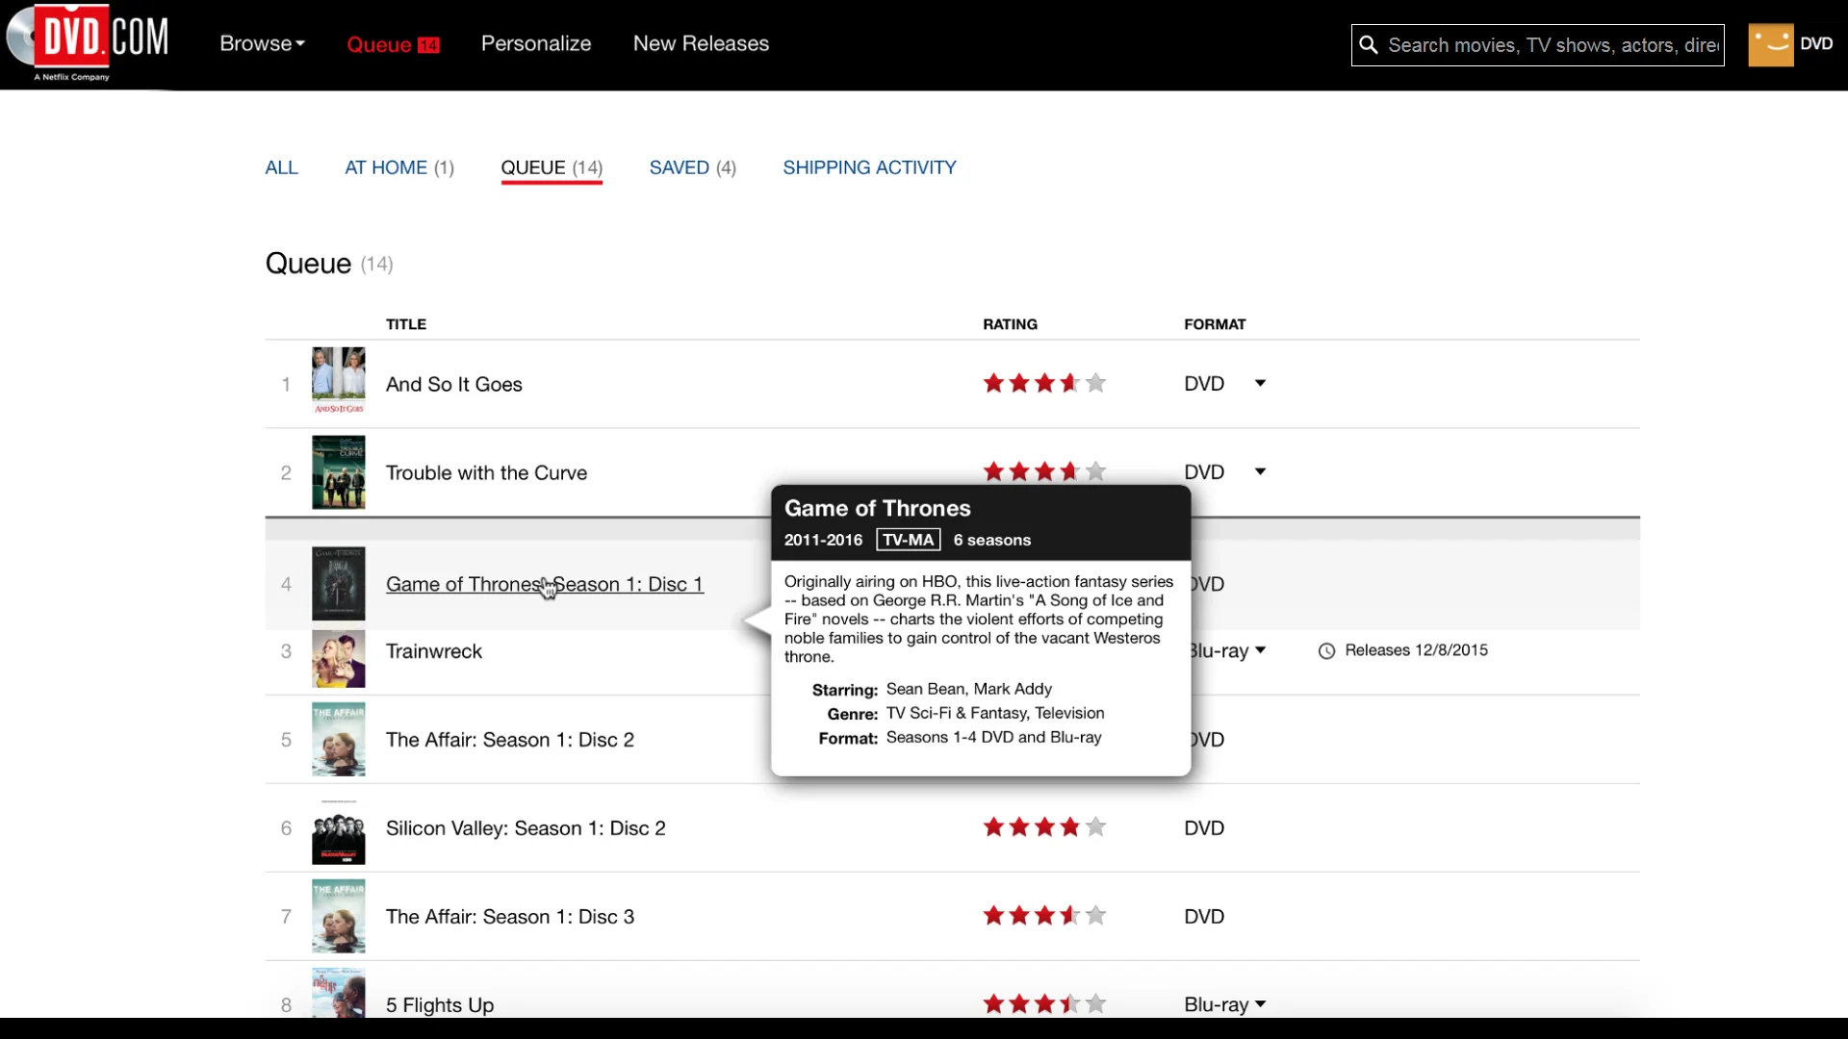Open the Trouble with the Curve title link
1848x1039 pixels.
(x=486, y=472)
